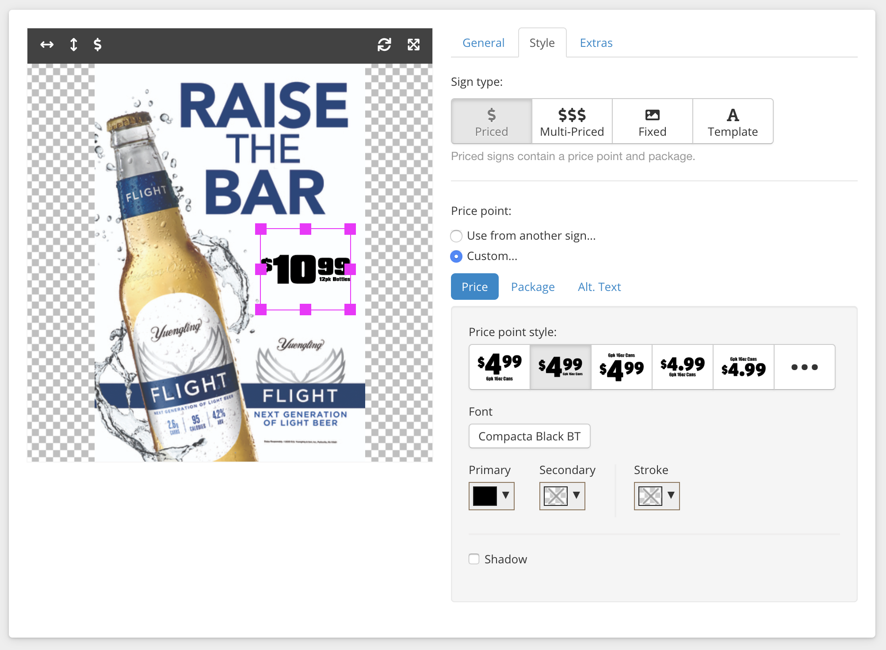This screenshot has height=650, width=886.
Task: Choose decimal price style with package above
Action: (x=744, y=367)
